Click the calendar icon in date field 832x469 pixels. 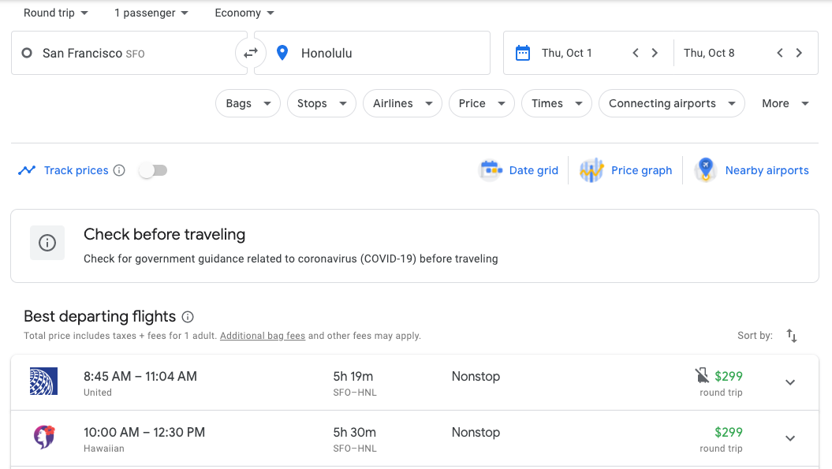coord(522,53)
